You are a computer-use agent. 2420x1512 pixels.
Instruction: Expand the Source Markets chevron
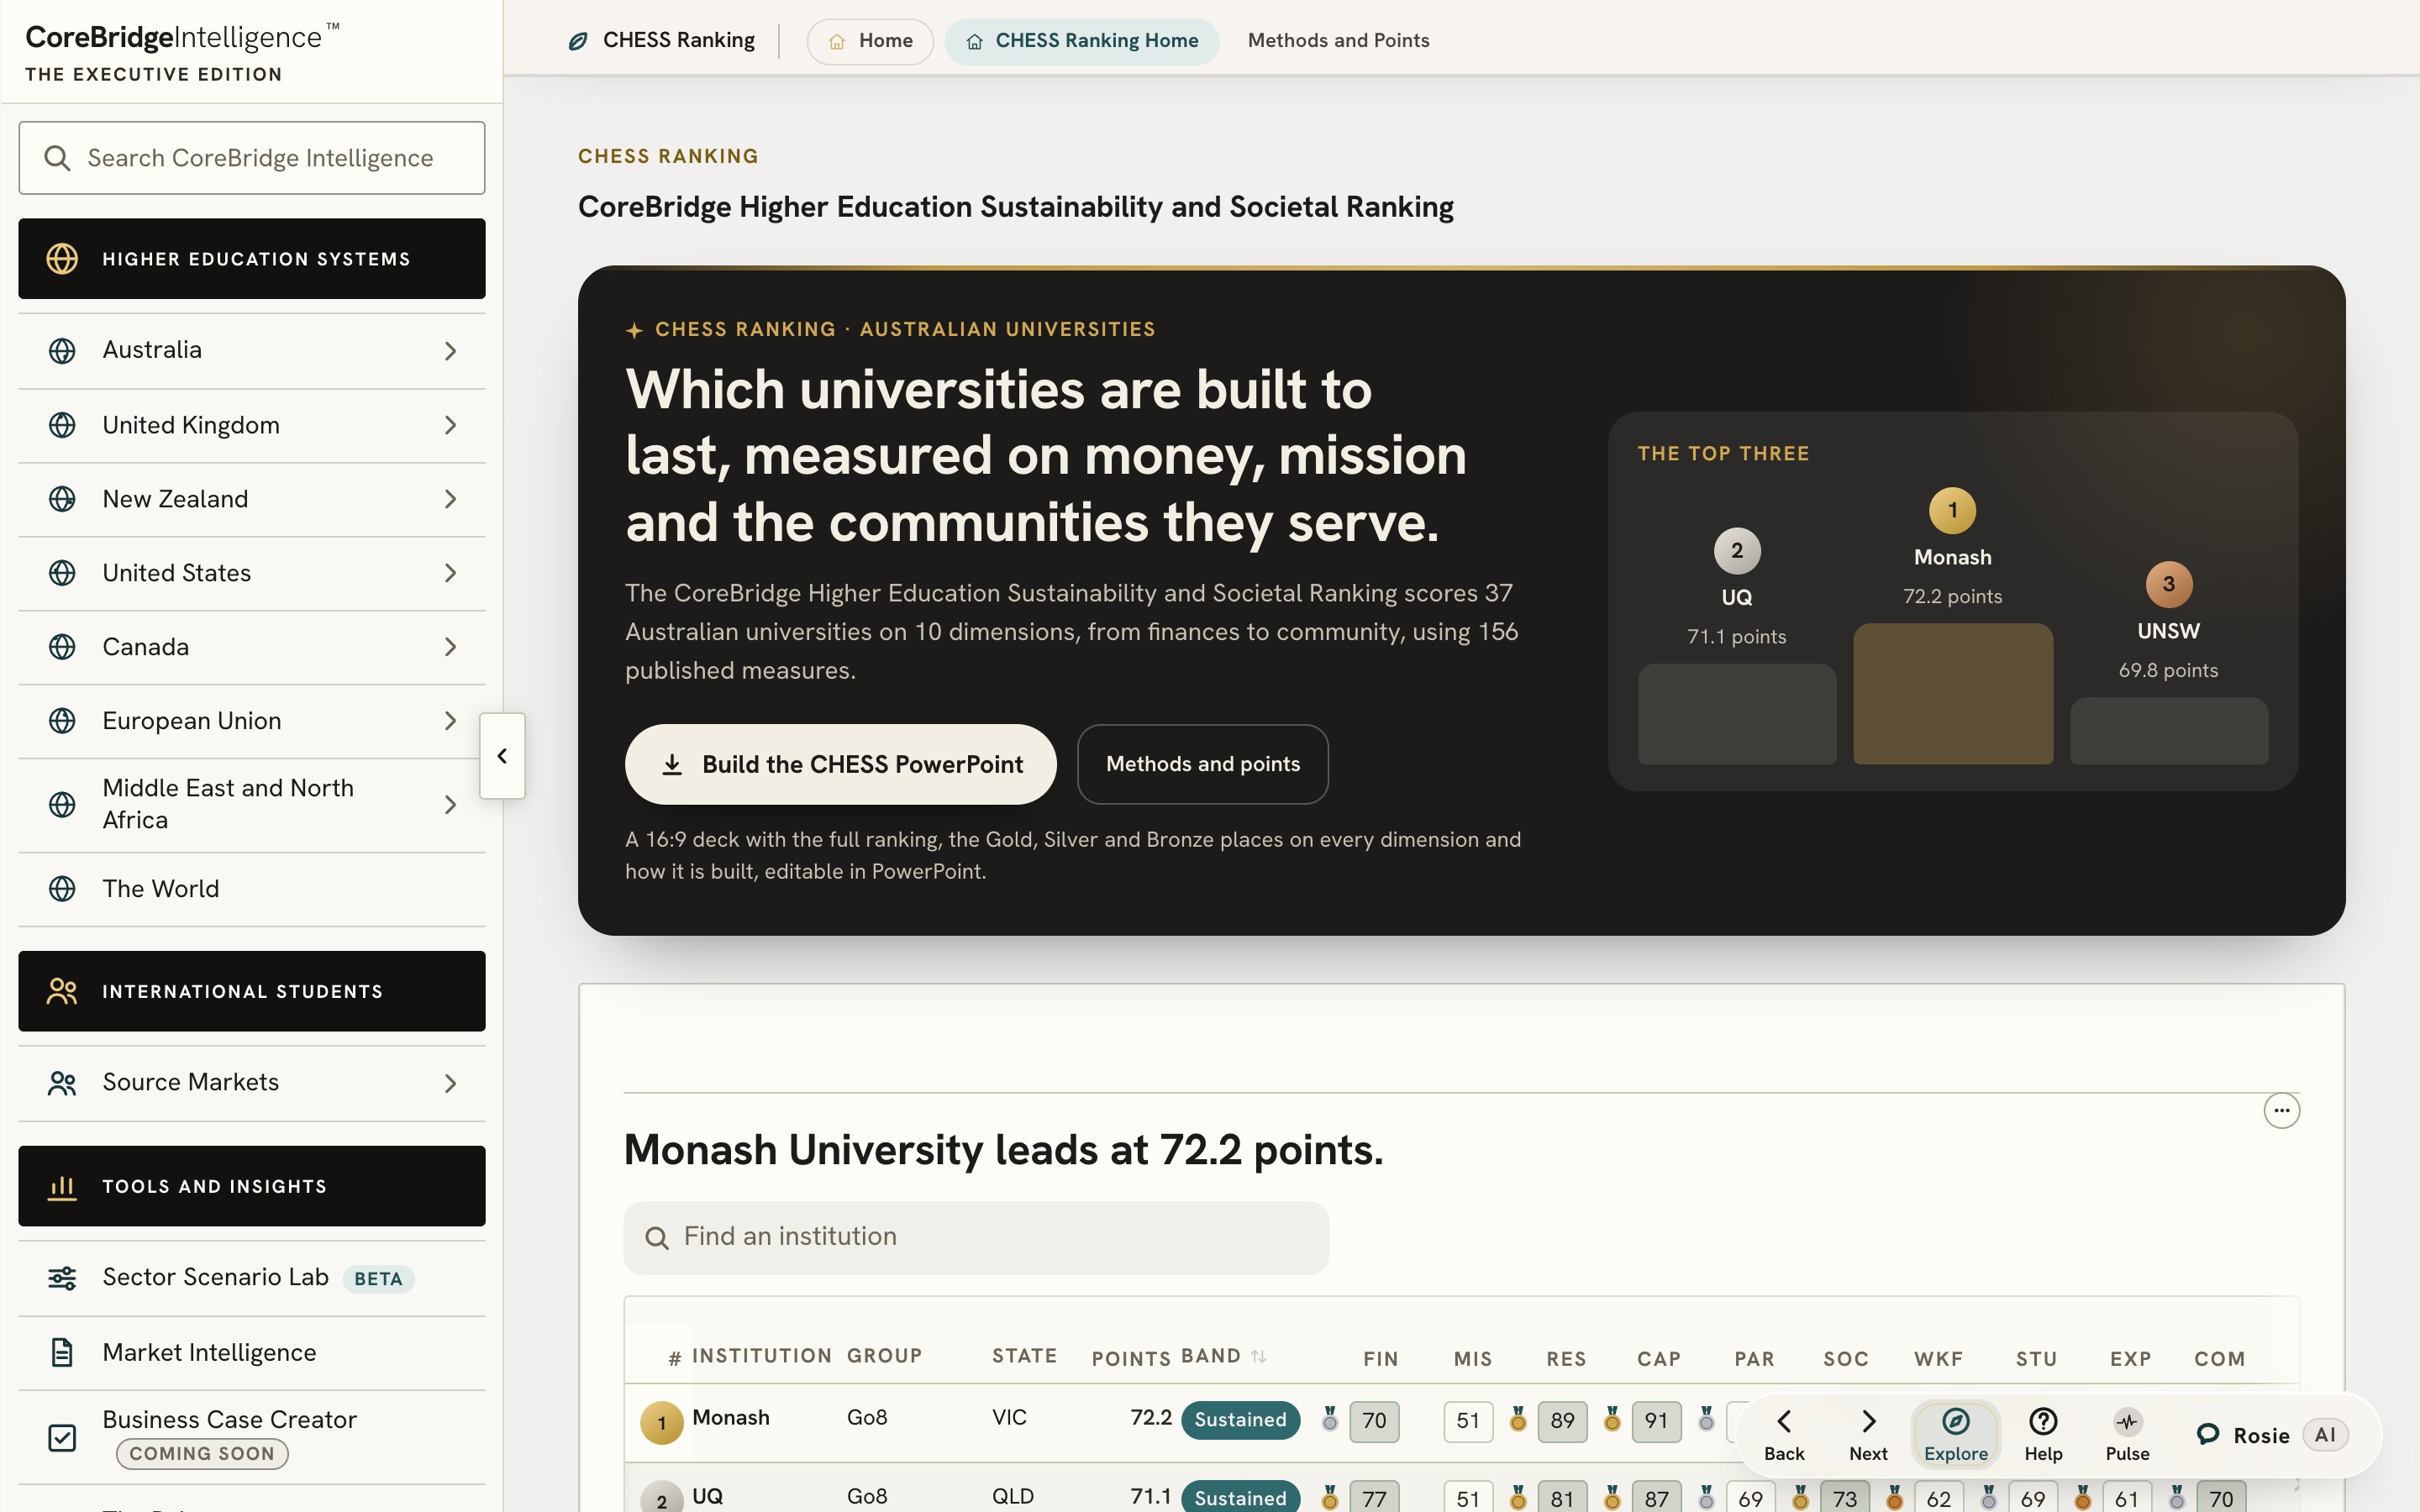(450, 1083)
